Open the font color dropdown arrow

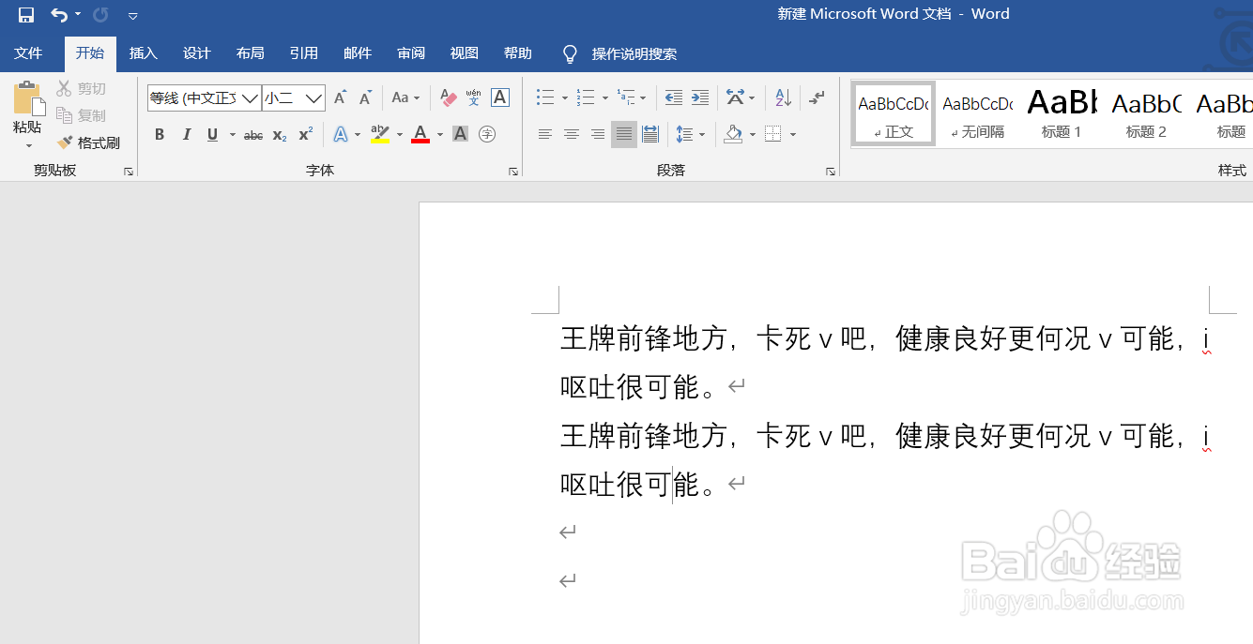coord(440,135)
